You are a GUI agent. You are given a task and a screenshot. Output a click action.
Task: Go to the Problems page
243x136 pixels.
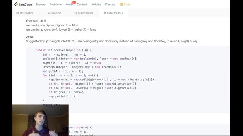click(55, 5)
